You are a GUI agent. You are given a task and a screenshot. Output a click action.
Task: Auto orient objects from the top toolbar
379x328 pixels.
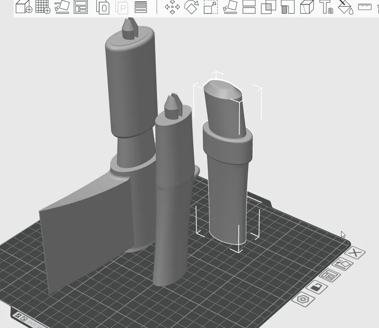tap(62, 7)
